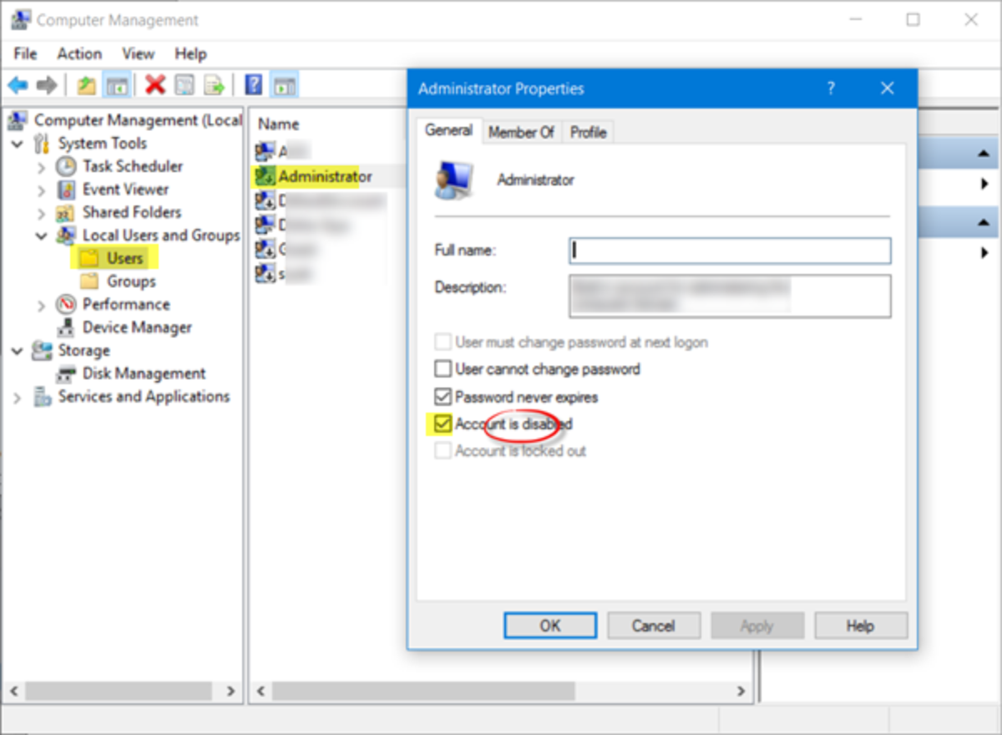Select the Groups folder label

(x=131, y=281)
